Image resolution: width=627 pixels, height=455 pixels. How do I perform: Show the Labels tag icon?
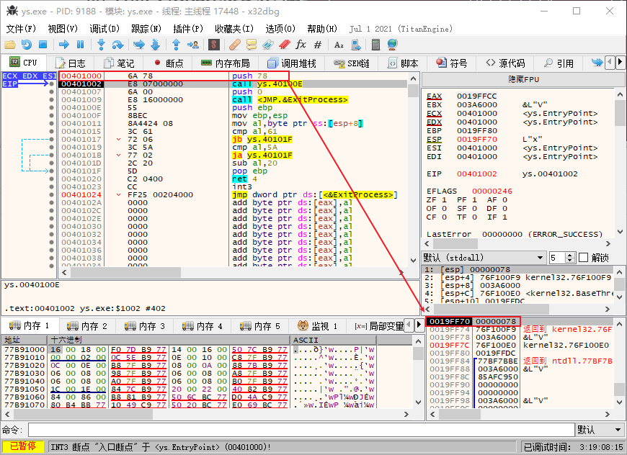click(x=268, y=45)
